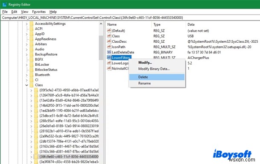260x164 pixels.
Task: Click the 'fa 13 57 30 7d 84 d6 01' data
Action: [x=204, y=52]
